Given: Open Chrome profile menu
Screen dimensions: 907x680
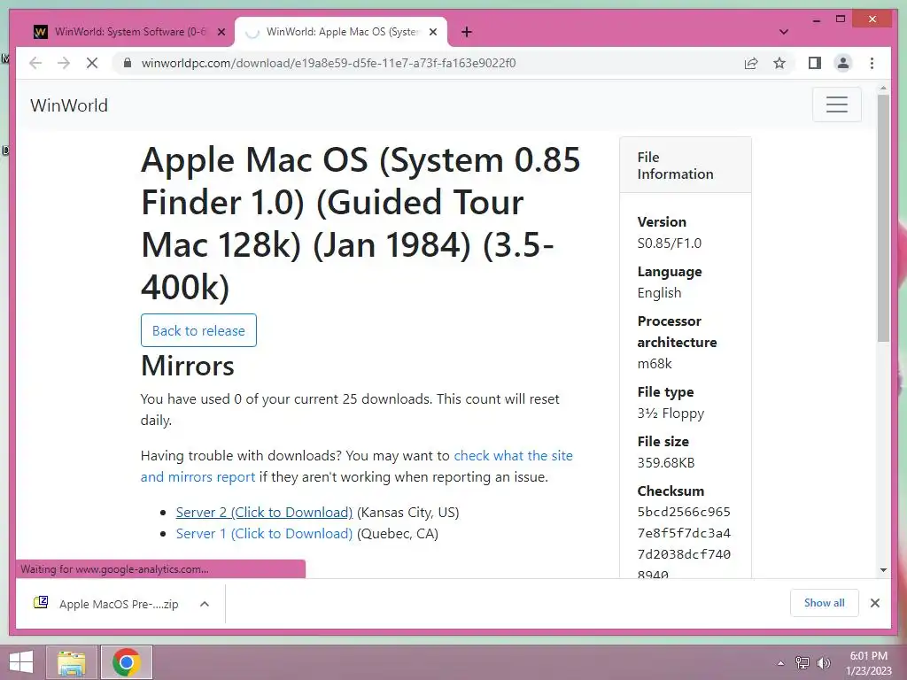Looking at the screenshot, I should coord(843,63).
